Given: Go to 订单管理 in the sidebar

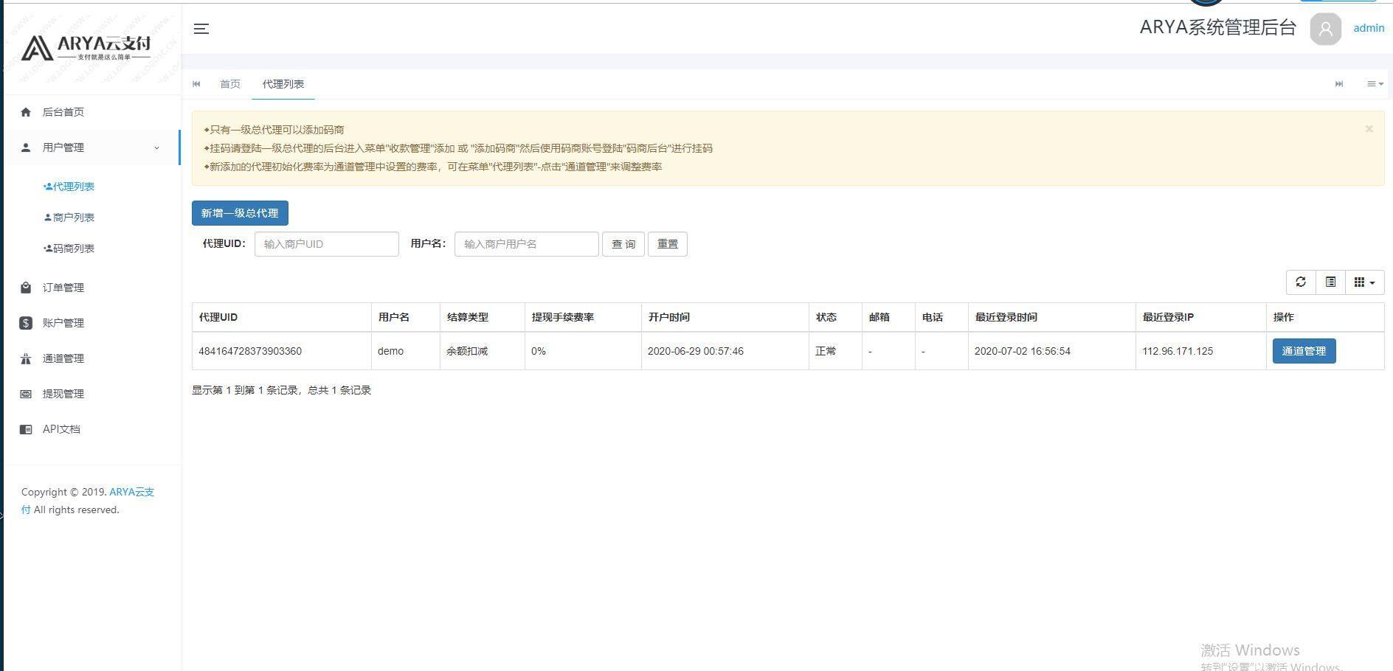Looking at the screenshot, I should click(x=63, y=288).
